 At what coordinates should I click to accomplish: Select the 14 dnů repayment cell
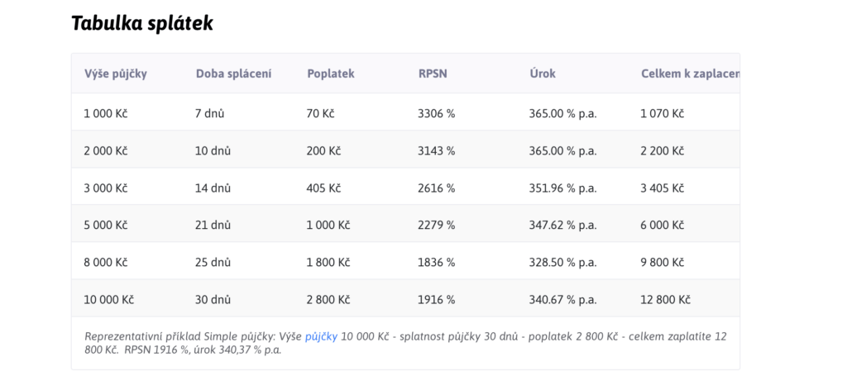coord(213,188)
